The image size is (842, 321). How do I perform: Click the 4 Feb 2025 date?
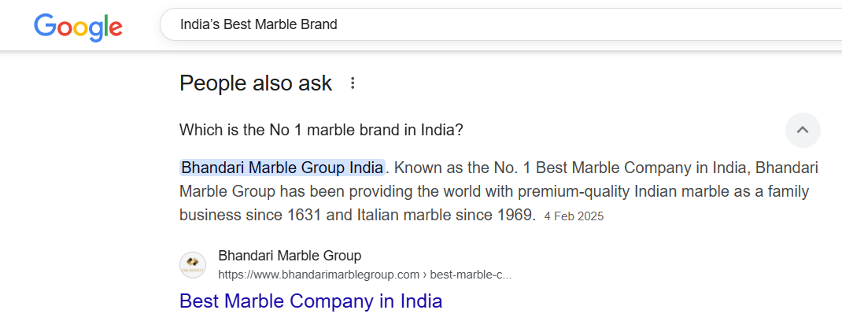coord(574,216)
